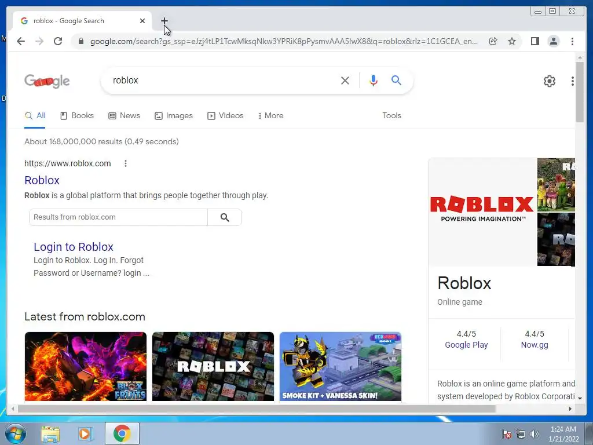Open the Action Center flag in the tray
Image resolution: width=593 pixels, height=445 pixels.
tap(507, 434)
